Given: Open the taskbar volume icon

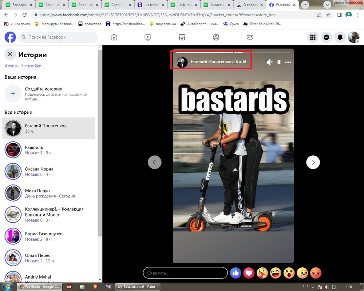Looking at the screenshot, I should [327, 287].
